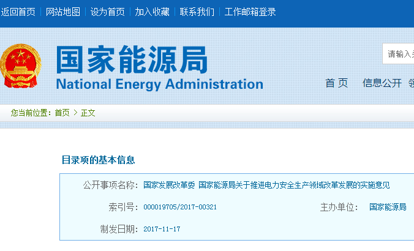
Task: Click 正文 in the breadcrumb trail
Action: point(88,113)
